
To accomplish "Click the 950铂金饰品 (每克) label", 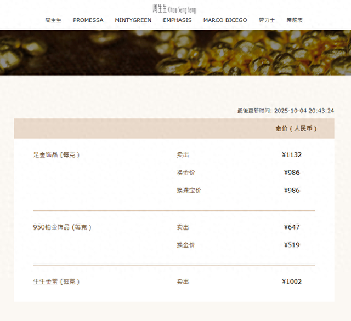I will point(62,227).
